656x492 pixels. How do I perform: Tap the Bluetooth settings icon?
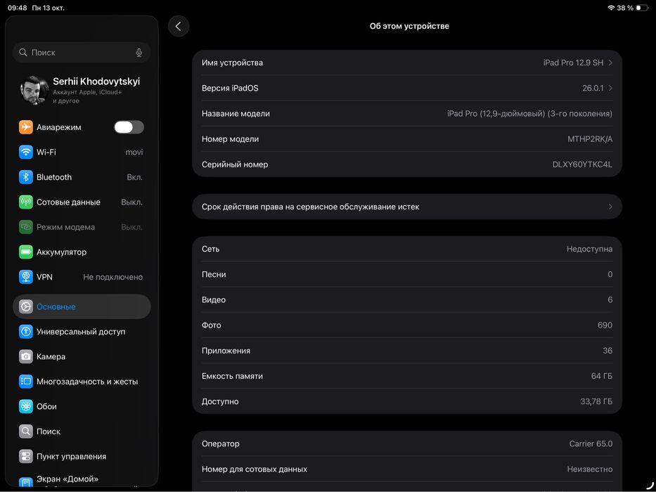click(26, 177)
